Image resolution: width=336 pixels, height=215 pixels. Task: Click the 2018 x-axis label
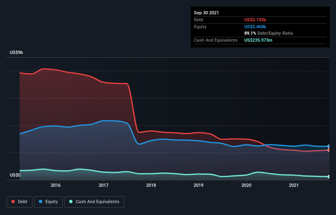151,185
